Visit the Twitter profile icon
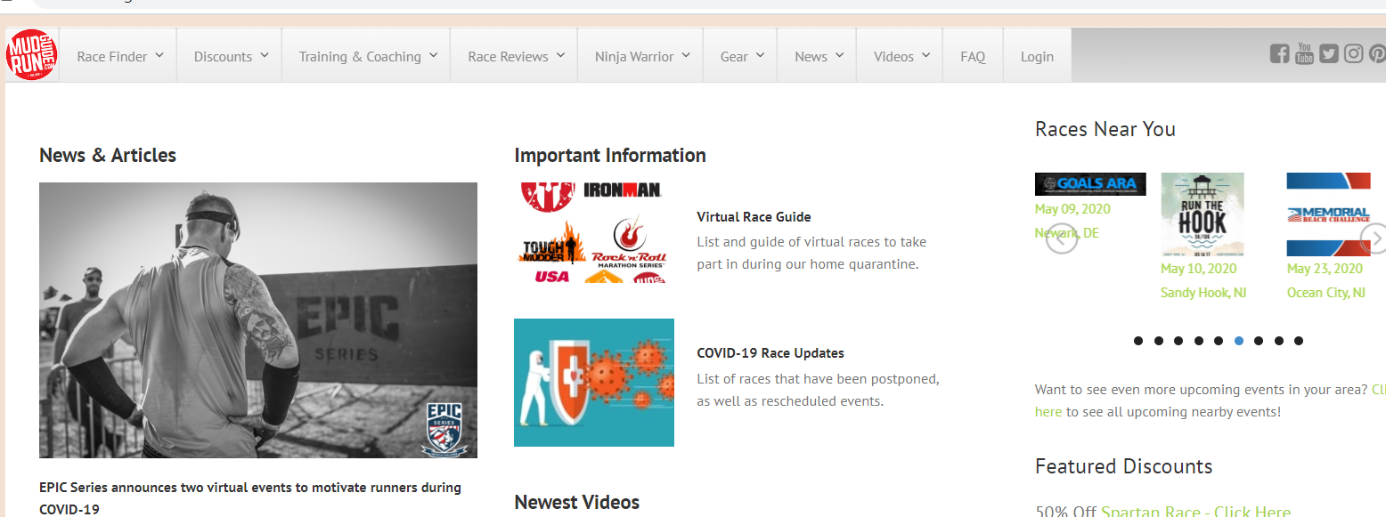This screenshot has height=517, width=1386. click(x=1329, y=54)
